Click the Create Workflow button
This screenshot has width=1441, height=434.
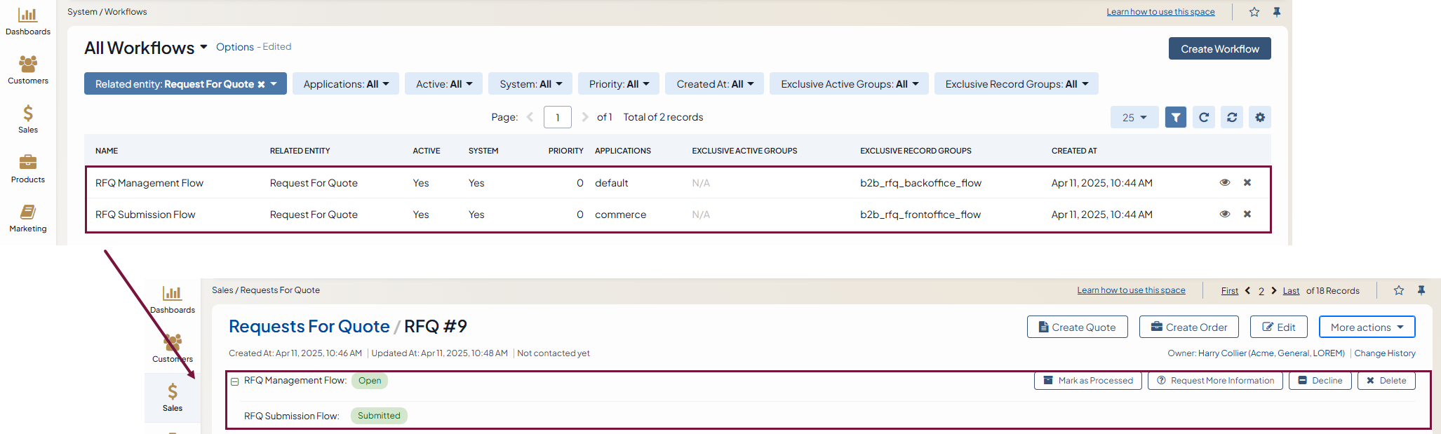(1219, 49)
